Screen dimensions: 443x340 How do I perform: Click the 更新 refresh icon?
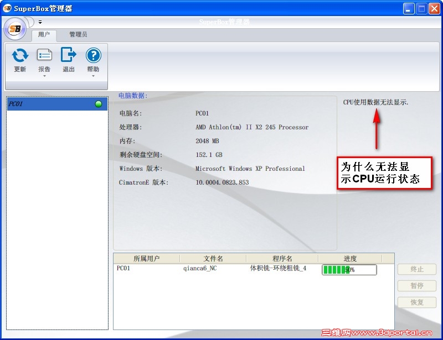20,55
